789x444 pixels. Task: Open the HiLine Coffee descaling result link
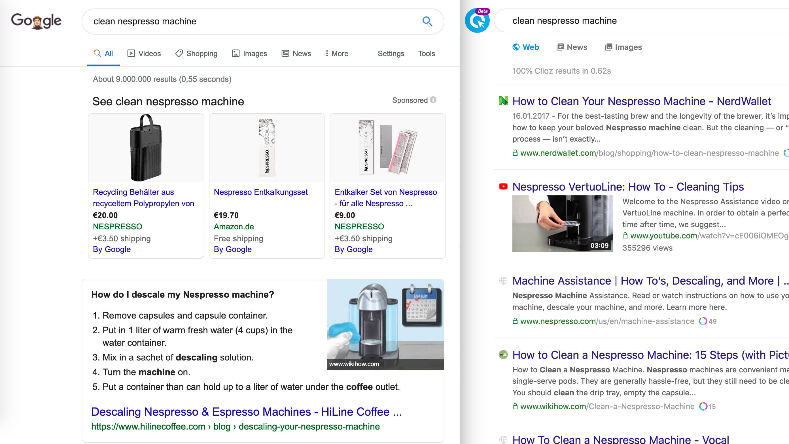(246, 412)
